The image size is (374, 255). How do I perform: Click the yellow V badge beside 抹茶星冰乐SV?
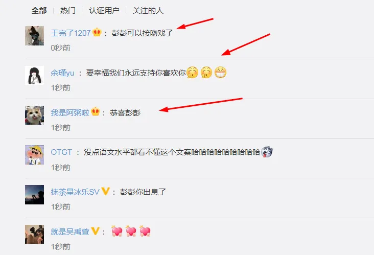(x=105, y=191)
